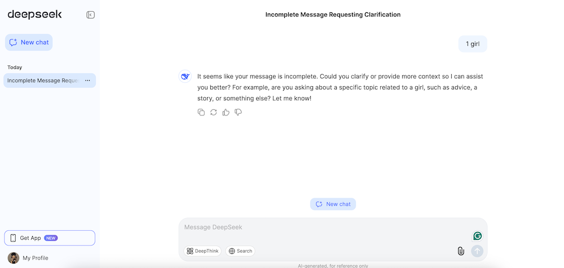Click the user message bubble '1 girl'
Image resolution: width=564 pixels, height=268 pixels.
[473, 44]
